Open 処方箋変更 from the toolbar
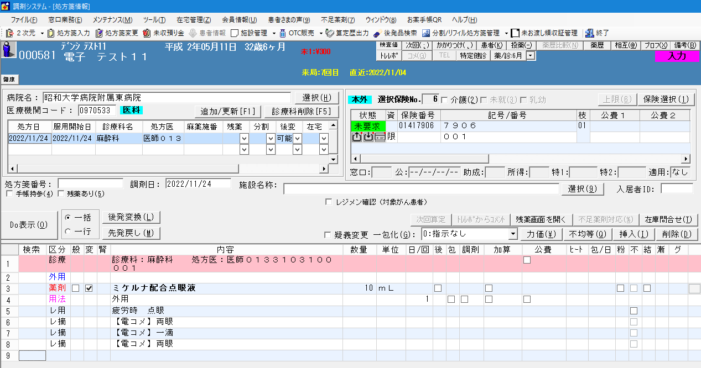701x368 pixels. pos(118,33)
